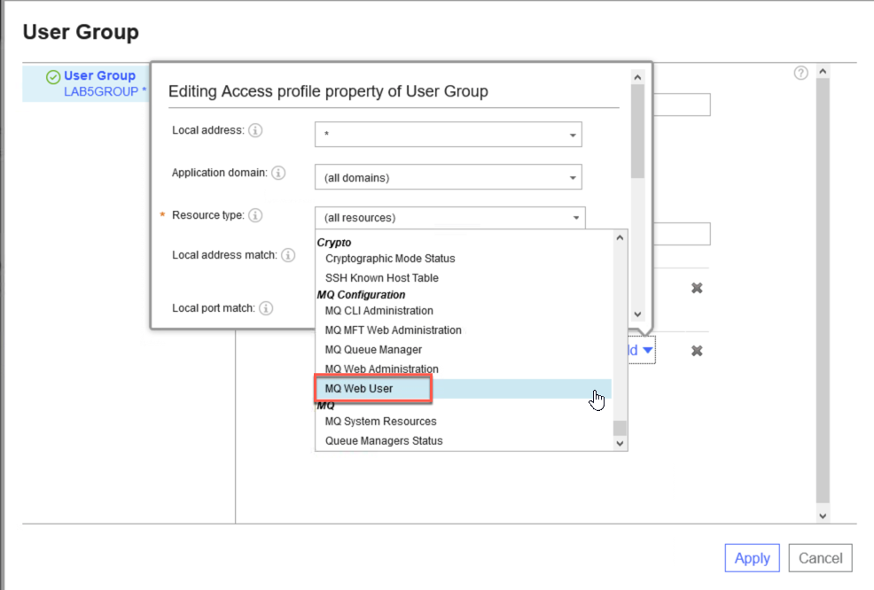Viewport: 874px width, 590px height.
Task: Choose Queue Managers Status option
Action: tap(384, 441)
